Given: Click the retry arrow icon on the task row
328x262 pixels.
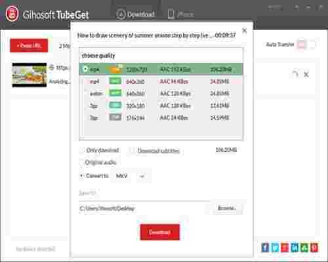Looking at the screenshot, I should pos(295,74).
